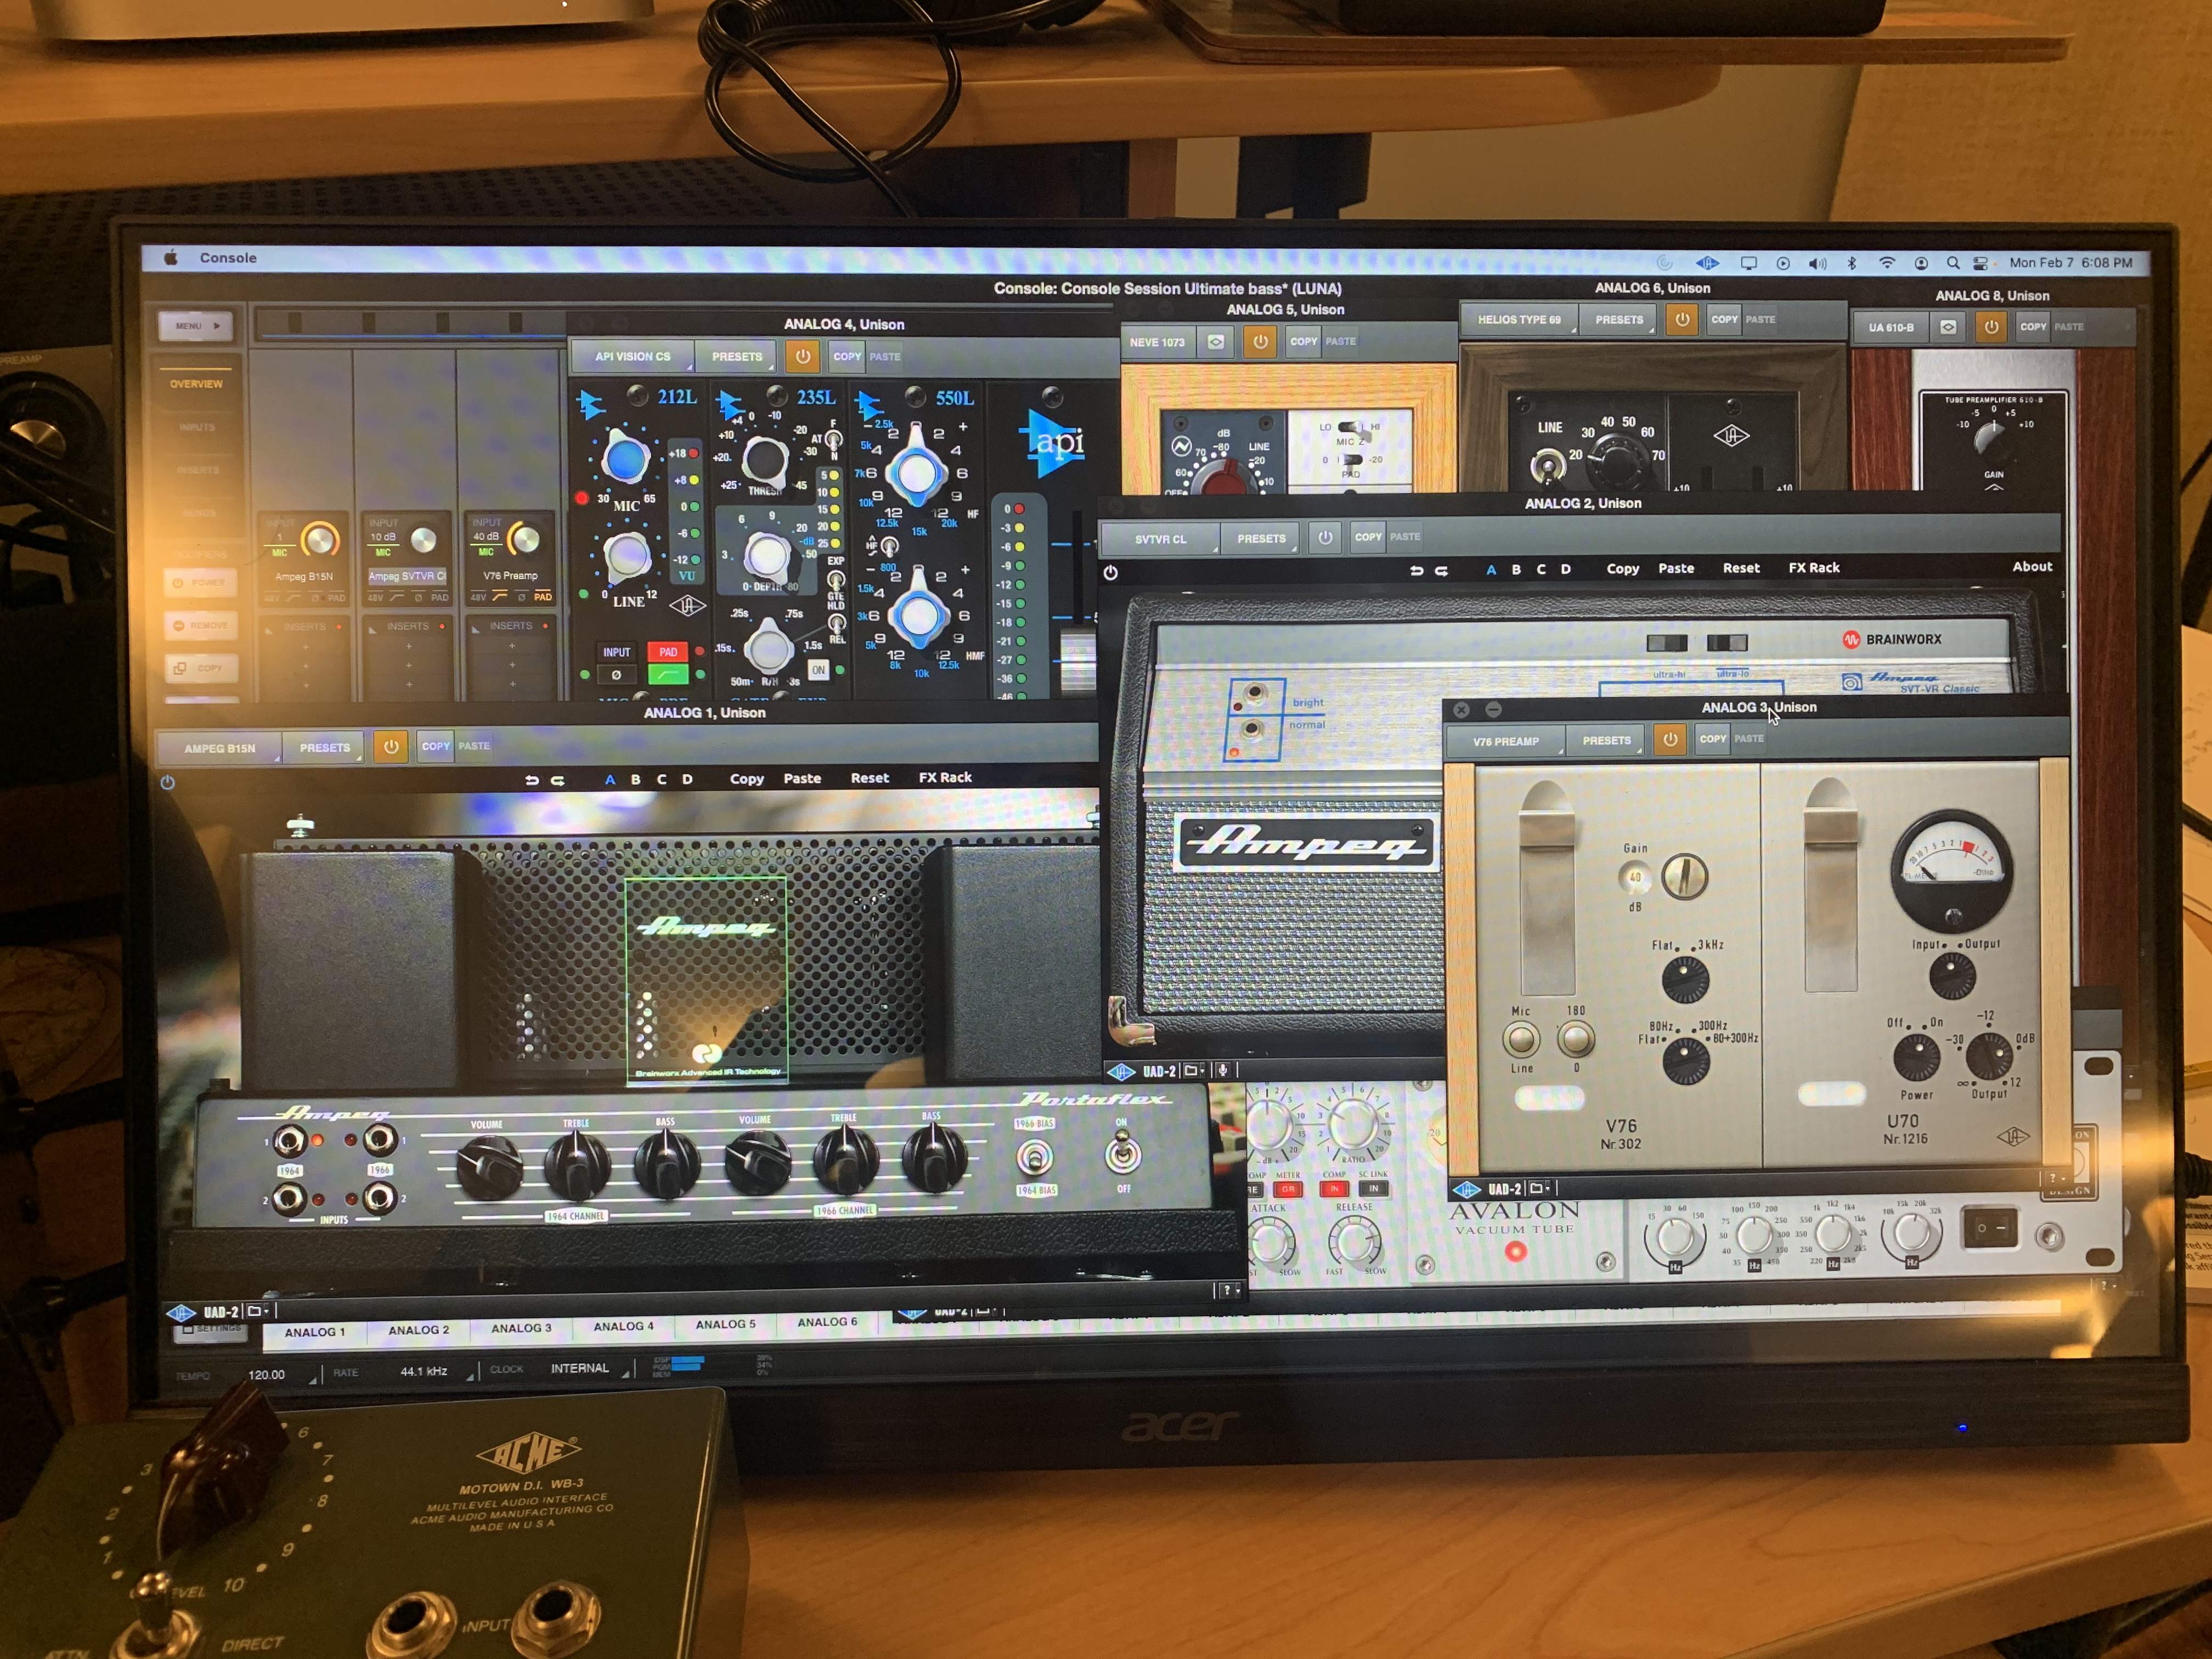This screenshot has width=2212, height=1659.
Task: Toggle the ANALOG 1 Ampeg B15N power button
Action: point(390,746)
